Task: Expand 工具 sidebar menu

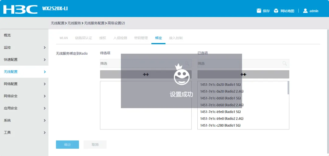Action: (24, 133)
